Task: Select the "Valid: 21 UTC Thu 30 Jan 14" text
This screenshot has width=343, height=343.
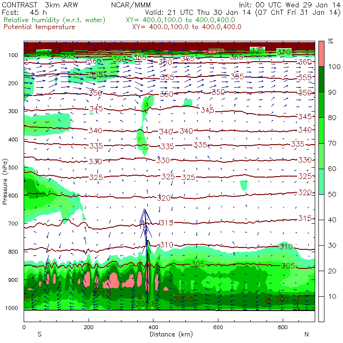Action: pyautogui.click(x=198, y=12)
